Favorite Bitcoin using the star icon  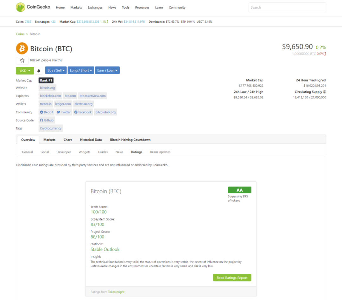(22, 60)
